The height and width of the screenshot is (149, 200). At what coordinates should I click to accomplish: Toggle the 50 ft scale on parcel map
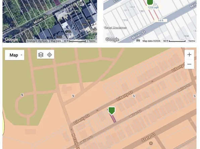tap(174, 41)
